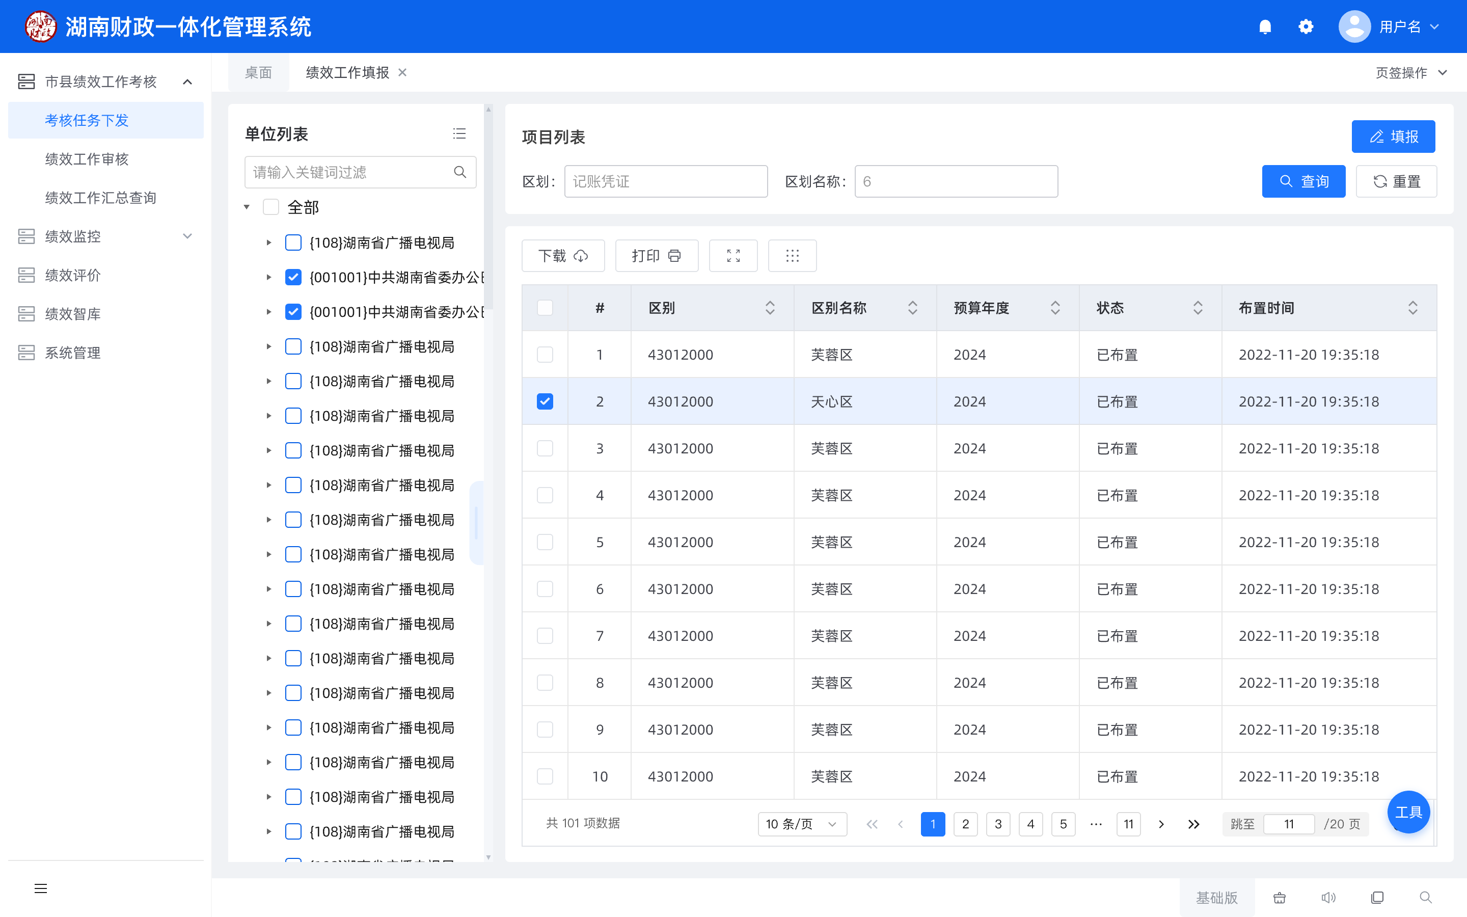Collapse sidebar with the bottom hamburger icon
The height and width of the screenshot is (917, 1467).
tap(41, 888)
